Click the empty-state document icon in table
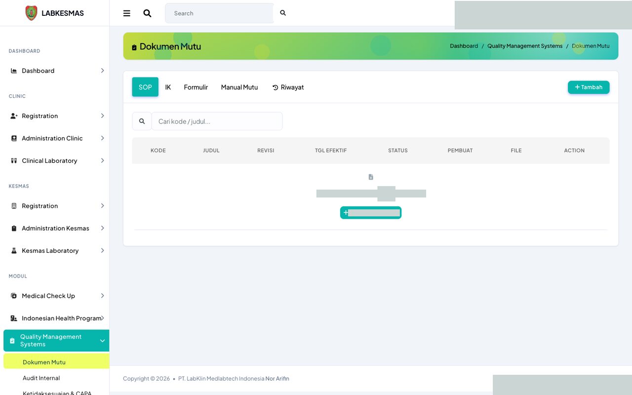This screenshot has height=395, width=632. (371, 177)
